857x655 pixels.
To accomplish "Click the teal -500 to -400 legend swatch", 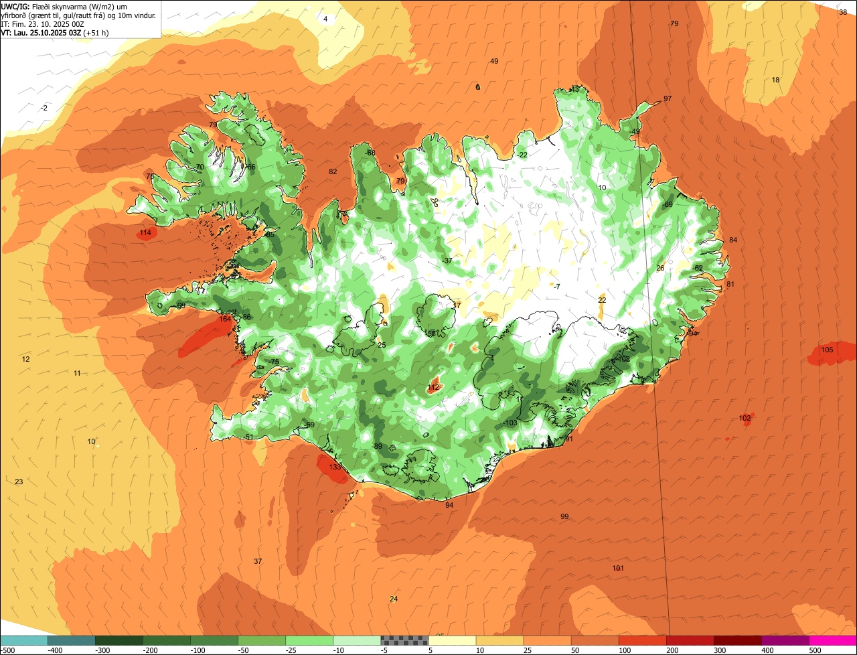I will pos(23,640).
